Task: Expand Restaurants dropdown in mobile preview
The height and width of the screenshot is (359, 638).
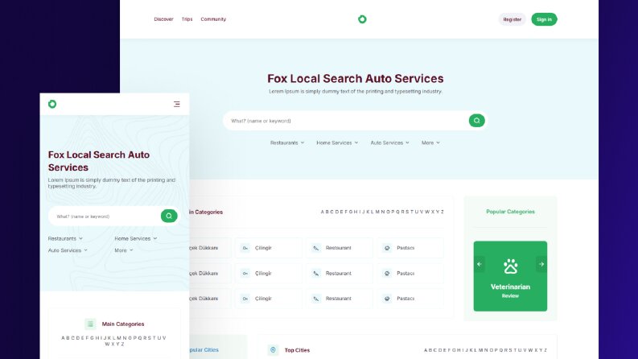Action: 65,238
